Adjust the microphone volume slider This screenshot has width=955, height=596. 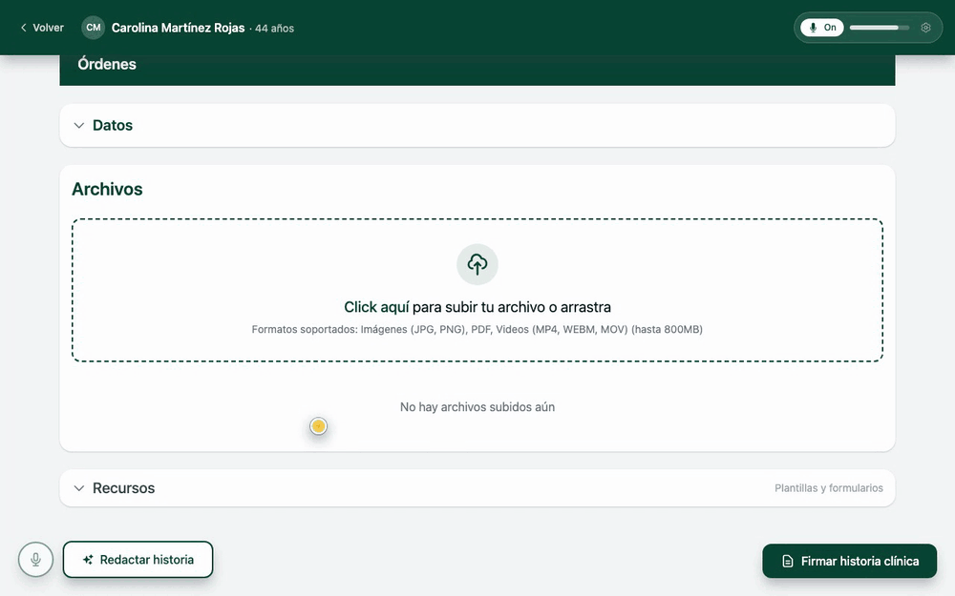(879, 28)
